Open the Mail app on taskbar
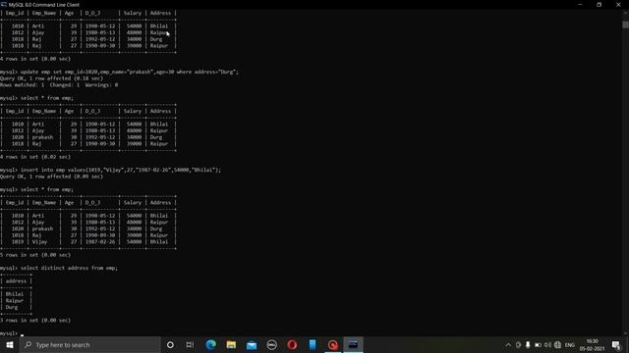The height and width of the screenshot is (353, 629). (x=252, y=344)
